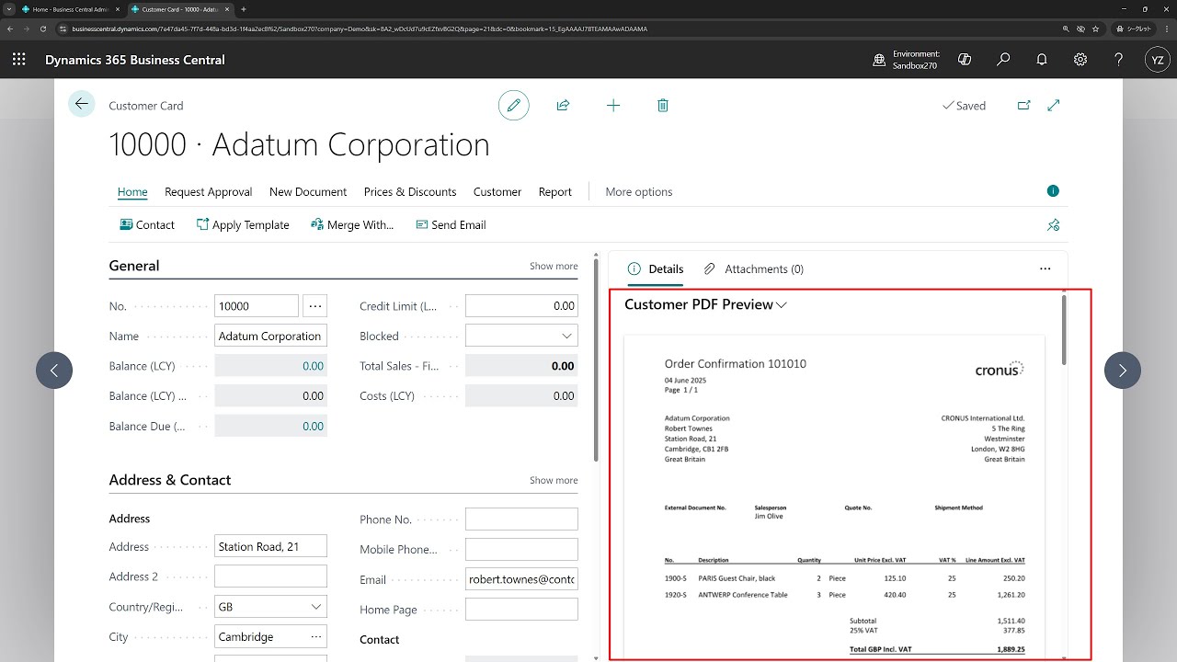Click the Send Email action
The width and height of the screenshot is (1177, 662).
pyautogui.click(x=451, y=224)
